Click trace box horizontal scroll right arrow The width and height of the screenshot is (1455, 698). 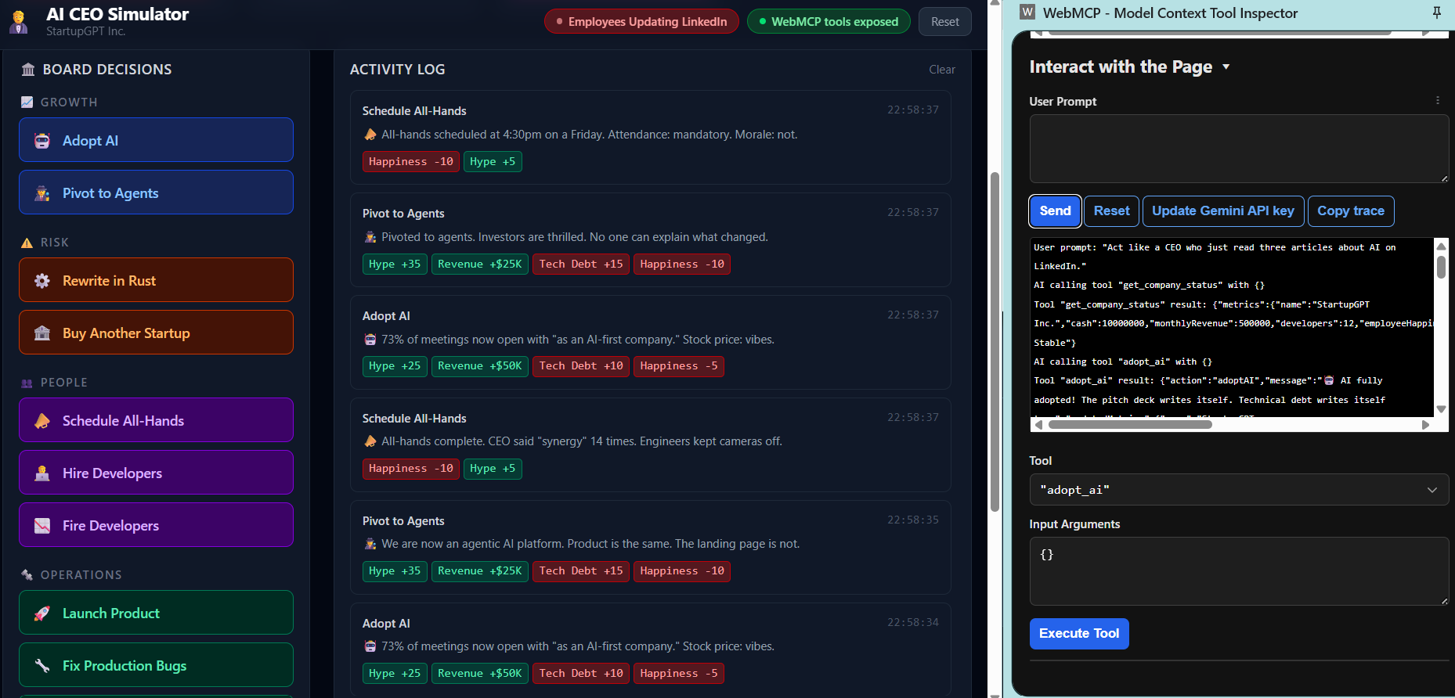[1425, 425]
